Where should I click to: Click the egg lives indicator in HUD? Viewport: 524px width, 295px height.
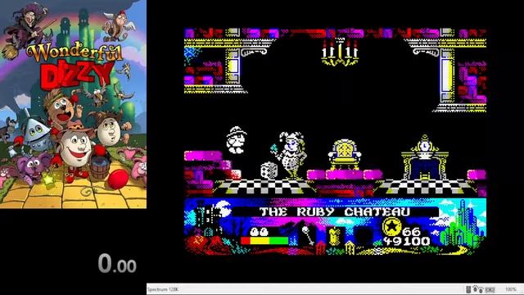click(259, 231)
